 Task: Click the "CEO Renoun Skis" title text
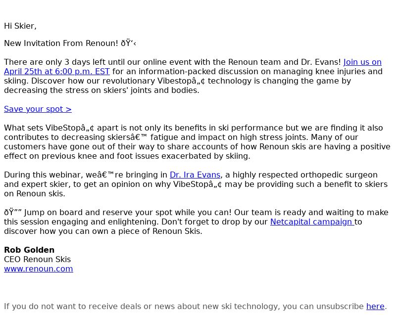coord(37,259)
